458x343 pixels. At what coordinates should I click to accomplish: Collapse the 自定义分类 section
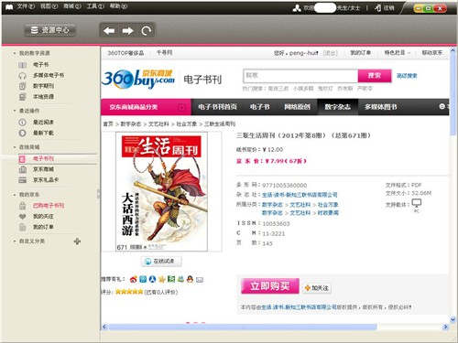(15, 241)
